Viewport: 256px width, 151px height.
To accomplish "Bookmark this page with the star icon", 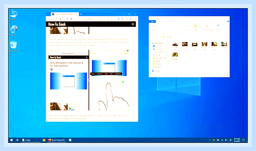I will tap(111, 19).
